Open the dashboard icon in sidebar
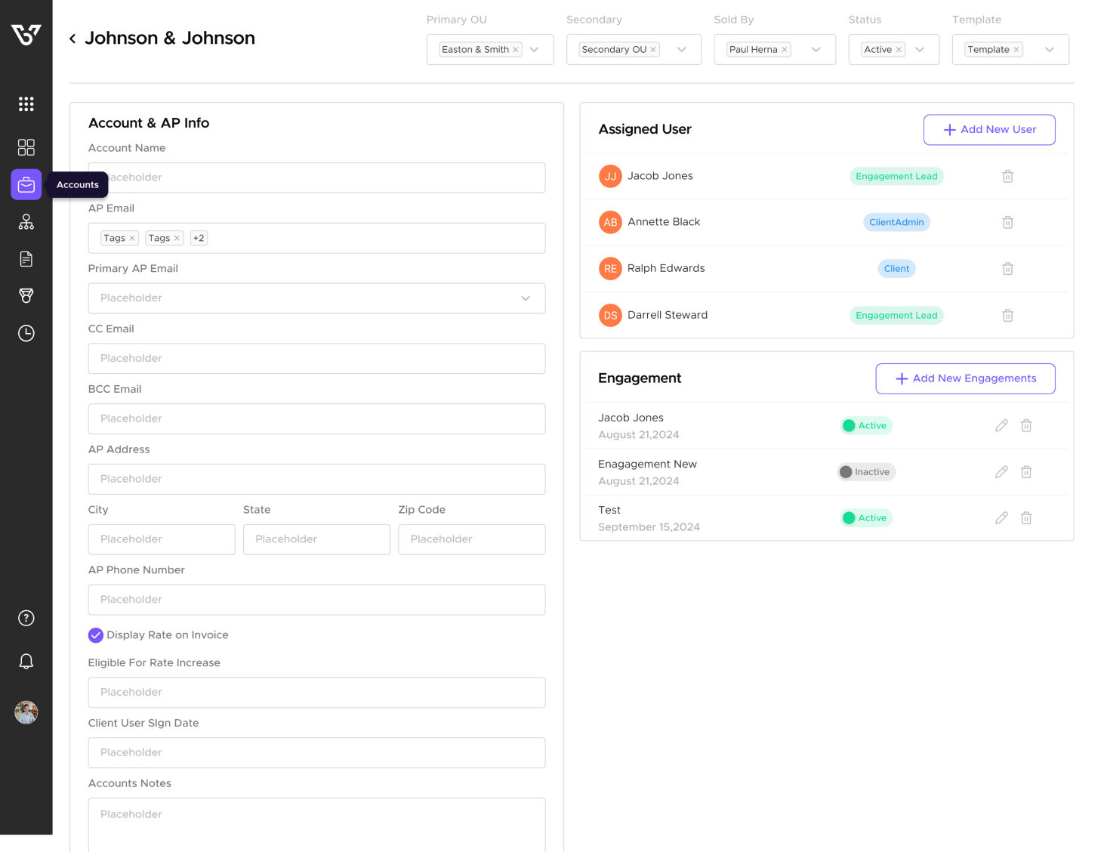 click(26, 147)
